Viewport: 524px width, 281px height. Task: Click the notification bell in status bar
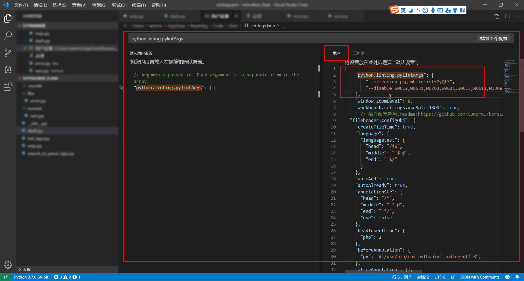point(517,277)
